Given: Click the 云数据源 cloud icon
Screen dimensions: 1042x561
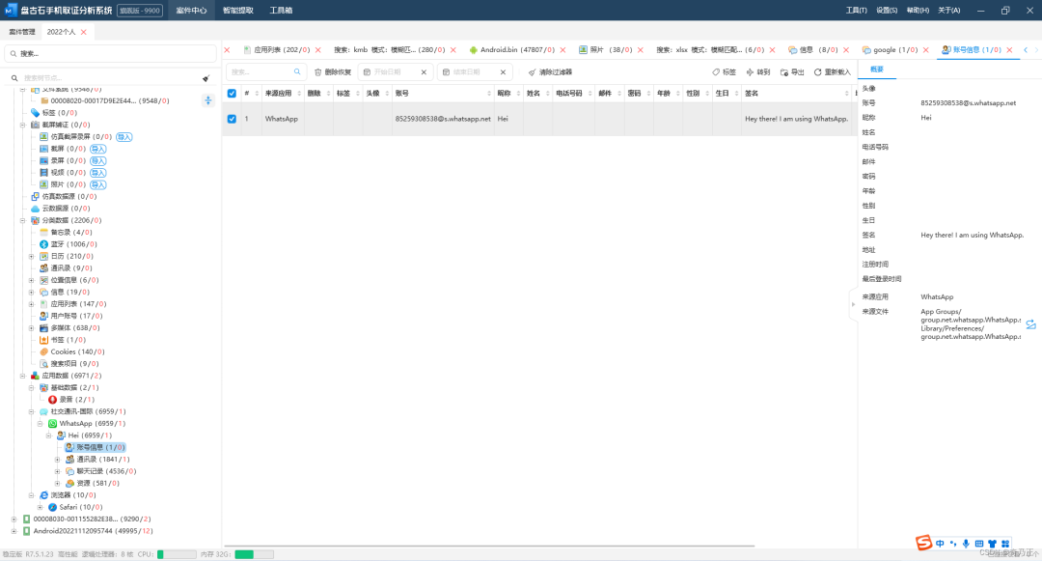Looking at the screenshot, I should (36, 208).
